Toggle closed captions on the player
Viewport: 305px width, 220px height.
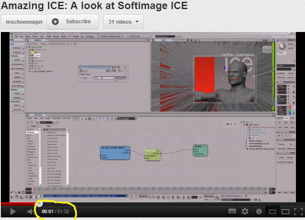click(232, 211)
